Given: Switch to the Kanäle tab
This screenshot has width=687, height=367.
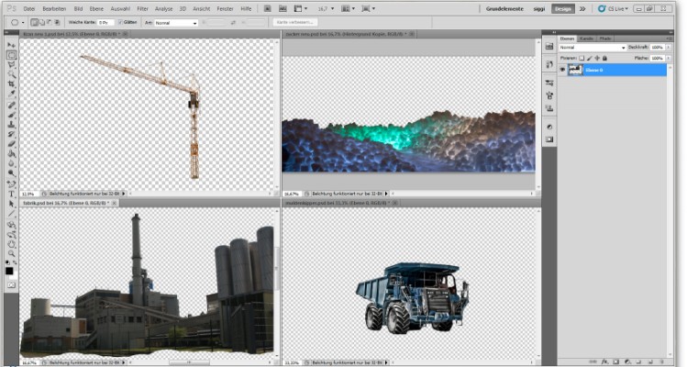Looking at the screenshot, I should [587, 39].
